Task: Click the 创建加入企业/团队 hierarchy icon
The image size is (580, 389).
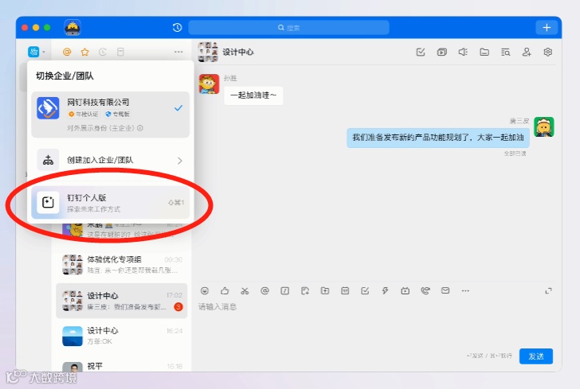Action: click(x=48, y=160)
